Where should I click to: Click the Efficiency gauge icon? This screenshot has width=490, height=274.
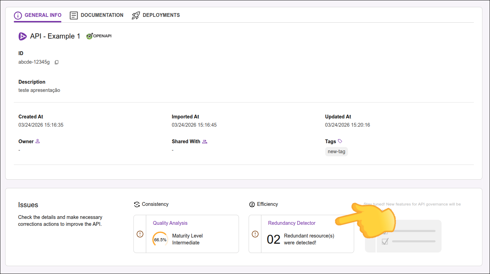[252, 204]
